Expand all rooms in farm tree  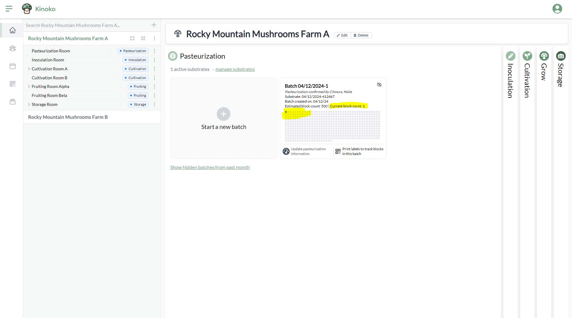pyautogui.click(x=132, y=38)
